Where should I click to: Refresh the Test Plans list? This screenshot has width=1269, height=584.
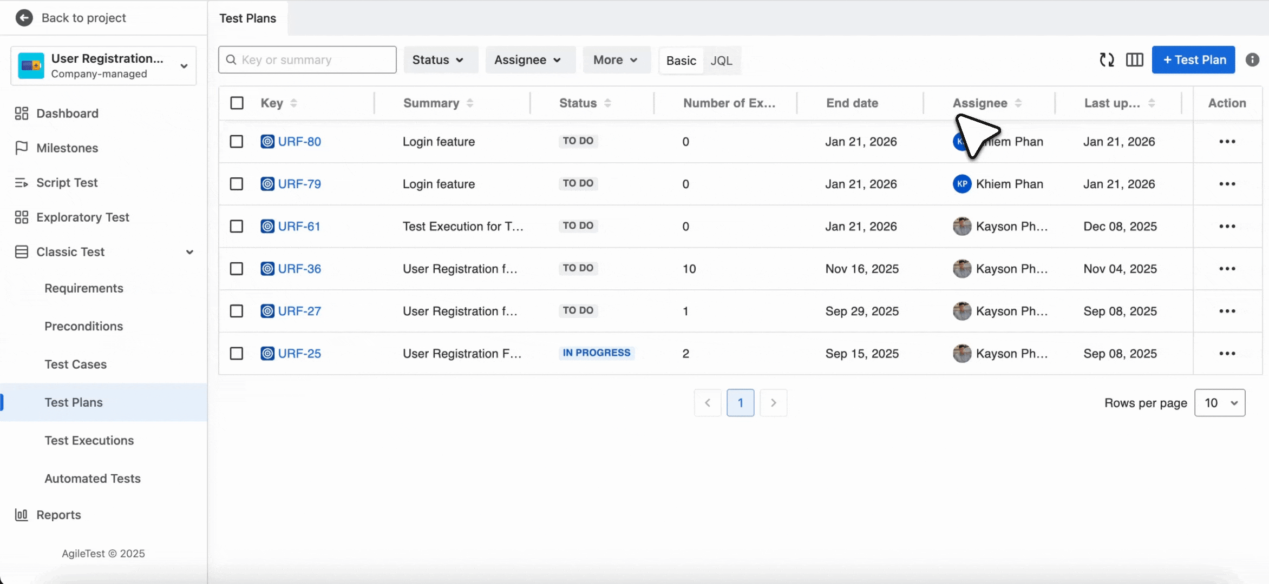[x=1107, y=59]
